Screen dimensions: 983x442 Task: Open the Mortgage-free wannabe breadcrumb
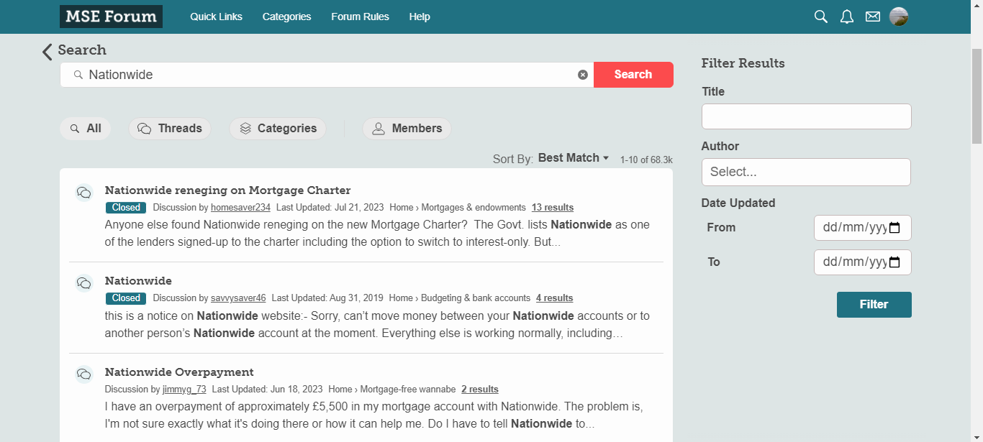click(408, 390)
